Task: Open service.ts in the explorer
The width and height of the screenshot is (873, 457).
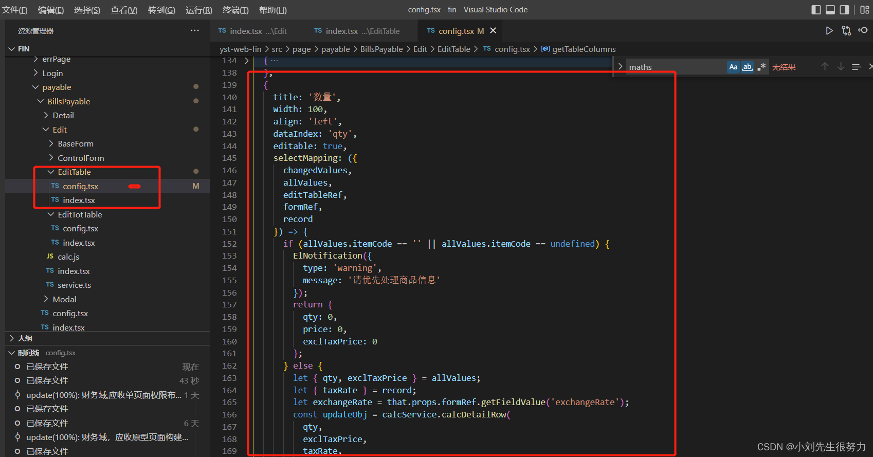Action: click(x=74, y=285)
